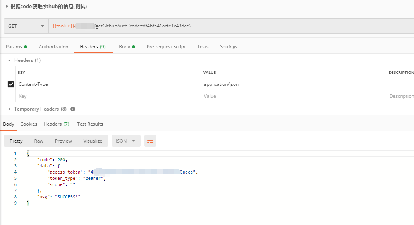Switch response view to Raw
Viewport: 414px width, 225px height.
point(39,141)
